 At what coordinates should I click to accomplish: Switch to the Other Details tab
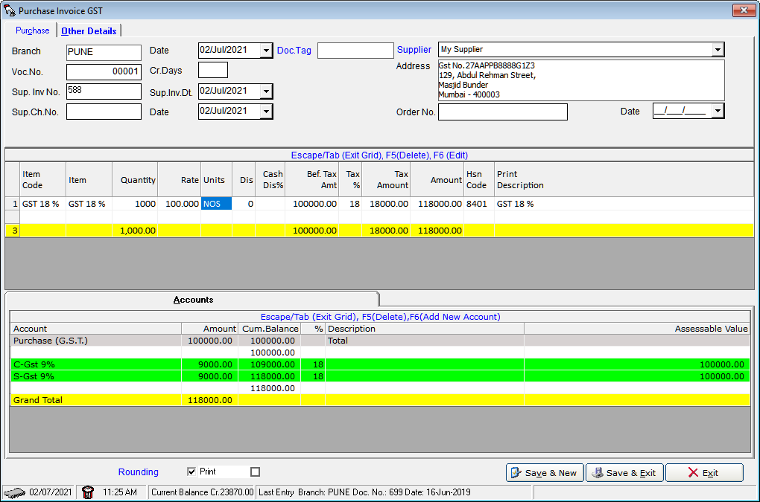[89, 30]
